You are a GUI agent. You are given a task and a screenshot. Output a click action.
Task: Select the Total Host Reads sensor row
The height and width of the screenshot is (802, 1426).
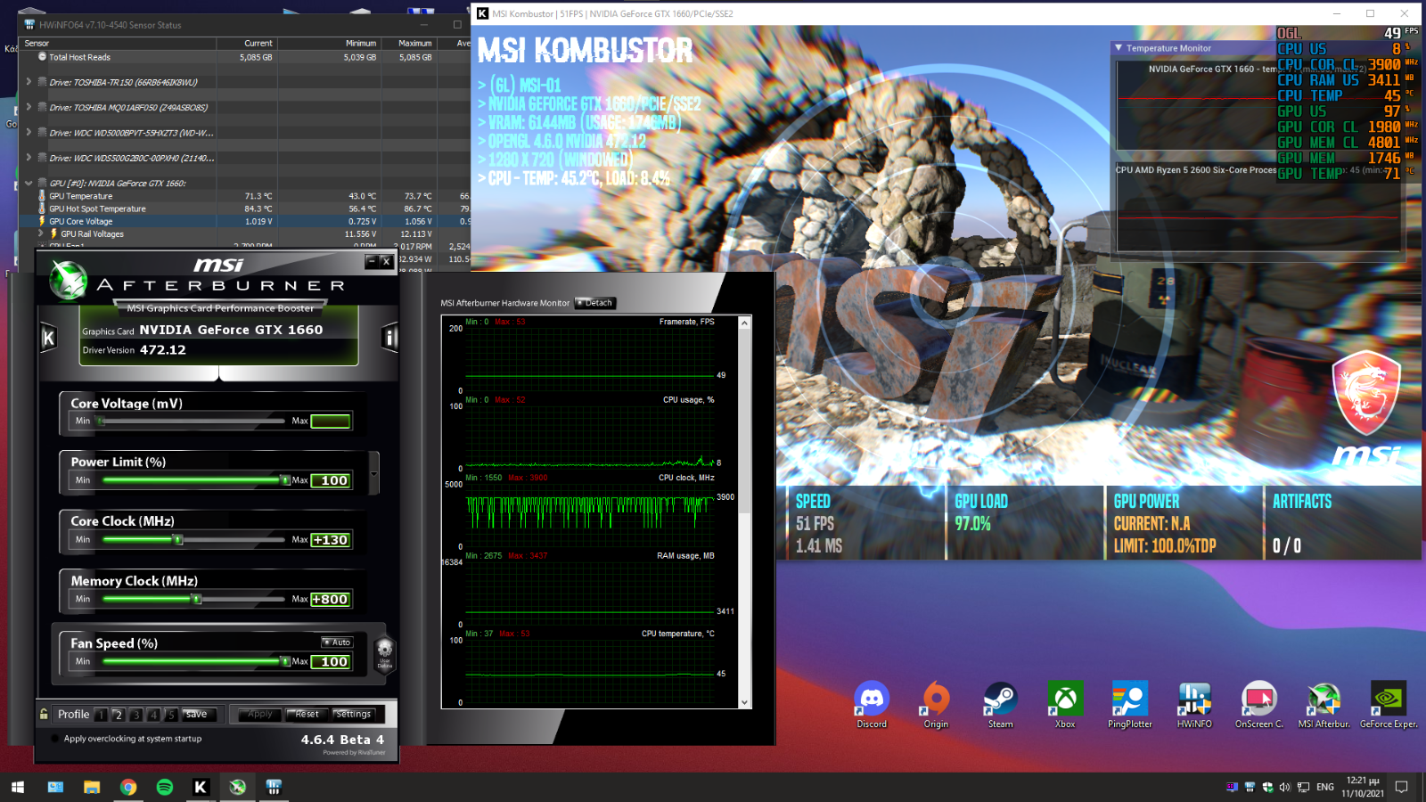tap(245, 57)
